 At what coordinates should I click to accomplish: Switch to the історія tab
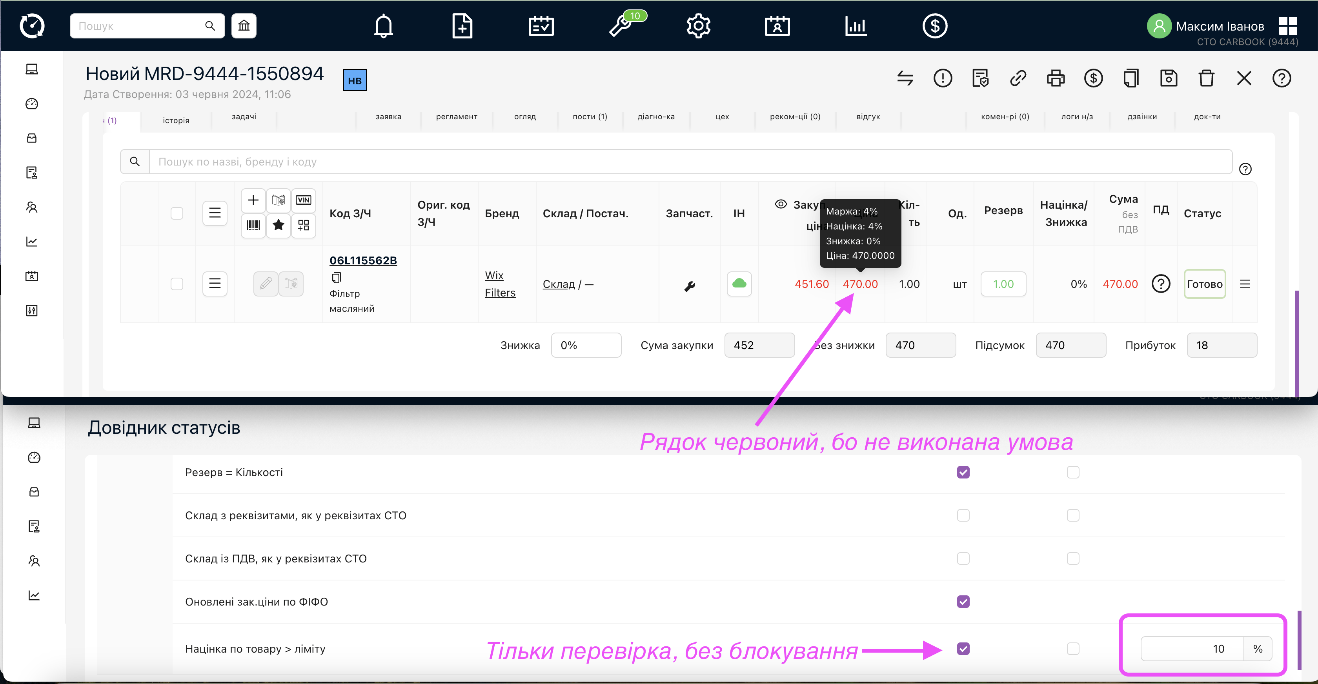coord(176,120)
